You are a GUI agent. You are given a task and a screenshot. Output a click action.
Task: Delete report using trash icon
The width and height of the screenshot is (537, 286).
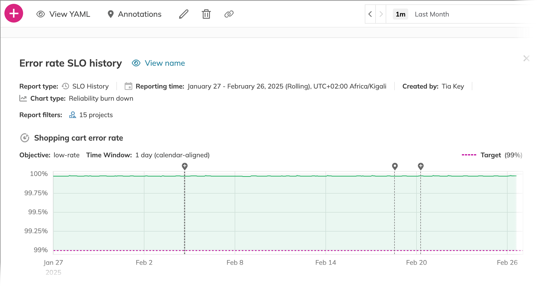pos(206,14)
